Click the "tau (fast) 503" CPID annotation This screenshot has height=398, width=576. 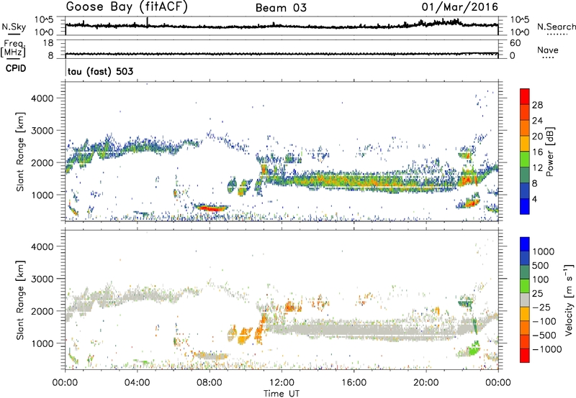click(x=100, y=71)
